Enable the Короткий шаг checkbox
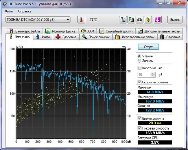This screenshot has height=150, width=188. (x=140, y=68)
